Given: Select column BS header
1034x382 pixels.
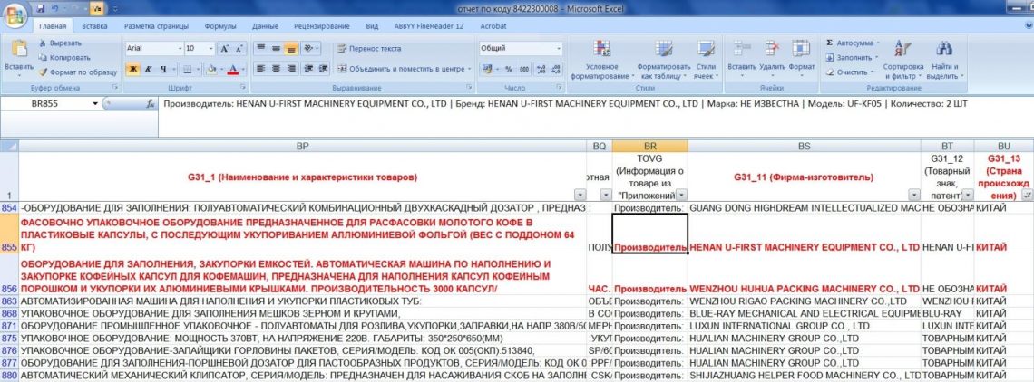Looking at the screenshot, I should point(804,146).
